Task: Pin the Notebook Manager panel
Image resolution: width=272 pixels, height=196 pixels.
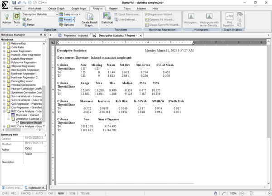Action: (41, 35)
